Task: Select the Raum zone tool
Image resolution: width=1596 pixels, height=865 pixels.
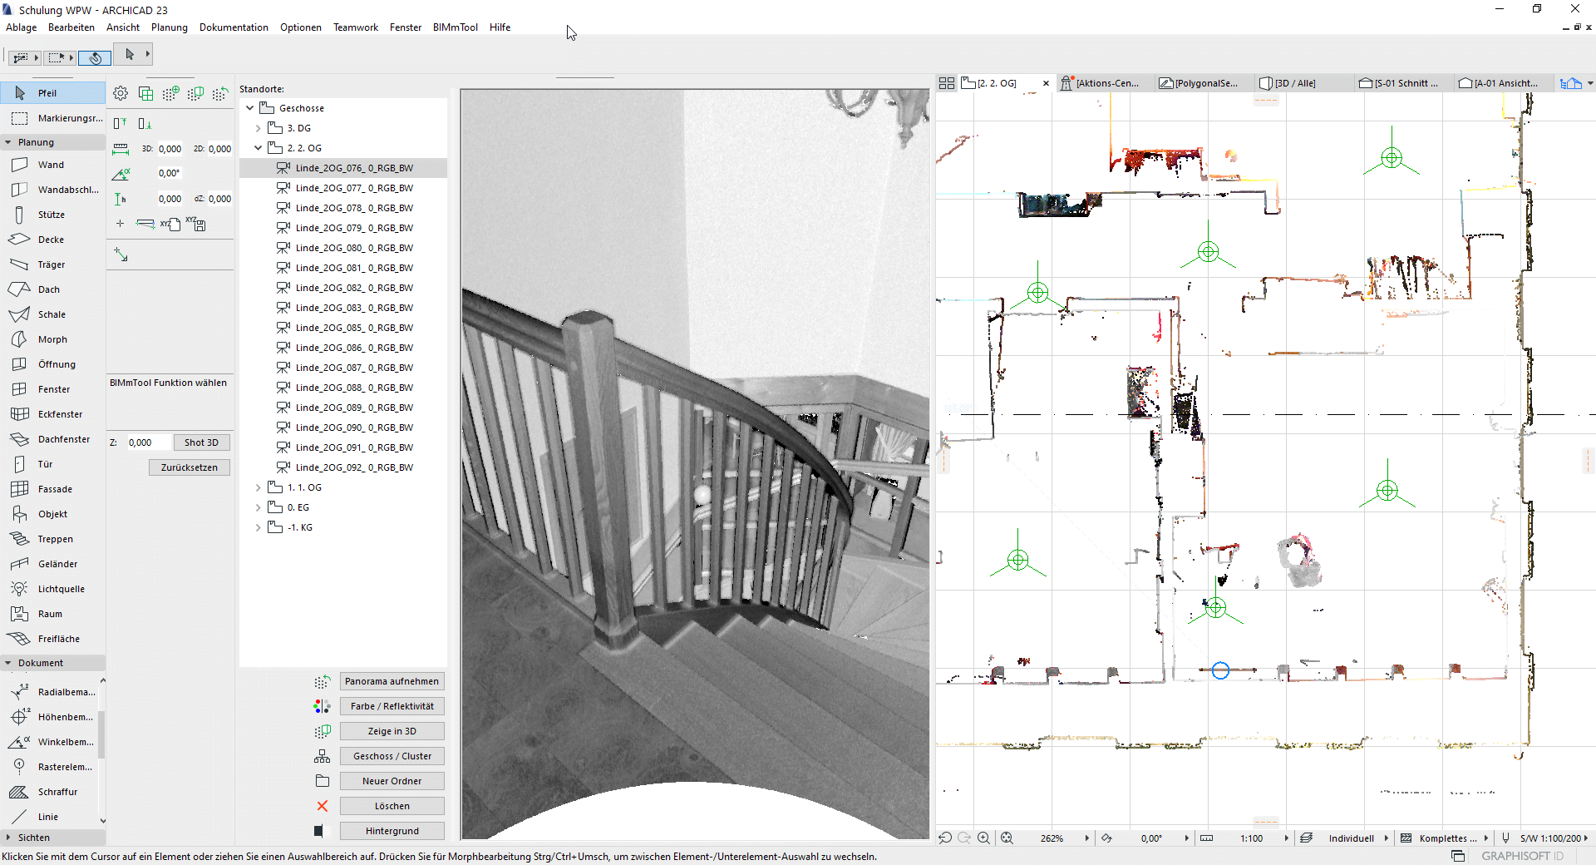Action: click(x=52, y=614)
